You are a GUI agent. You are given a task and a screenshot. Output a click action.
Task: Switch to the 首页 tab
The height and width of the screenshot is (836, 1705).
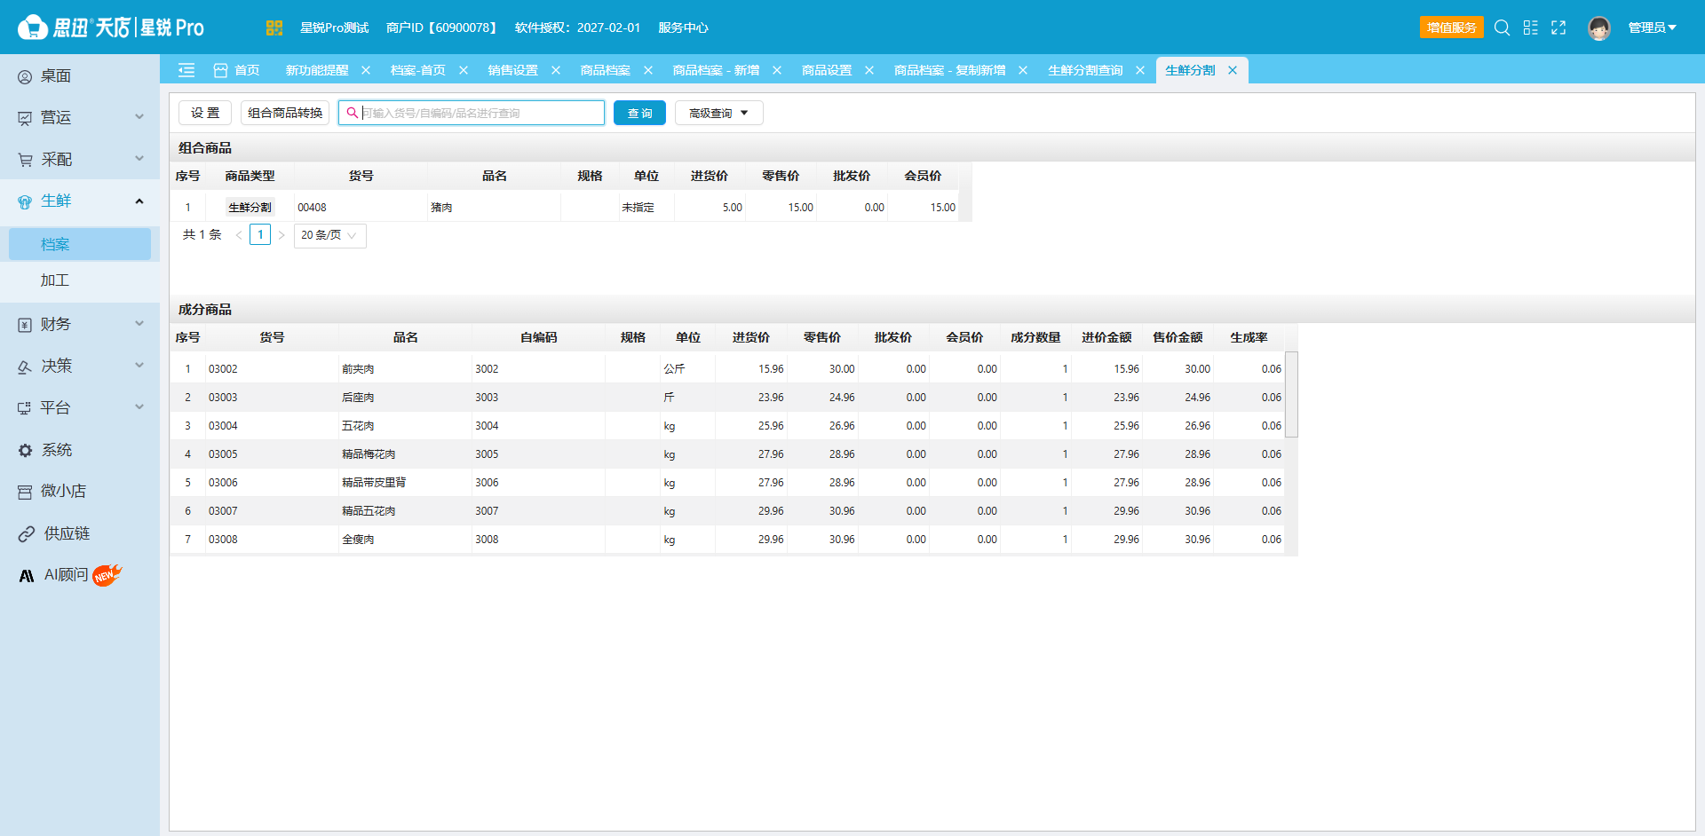click(x=238, y=70)
